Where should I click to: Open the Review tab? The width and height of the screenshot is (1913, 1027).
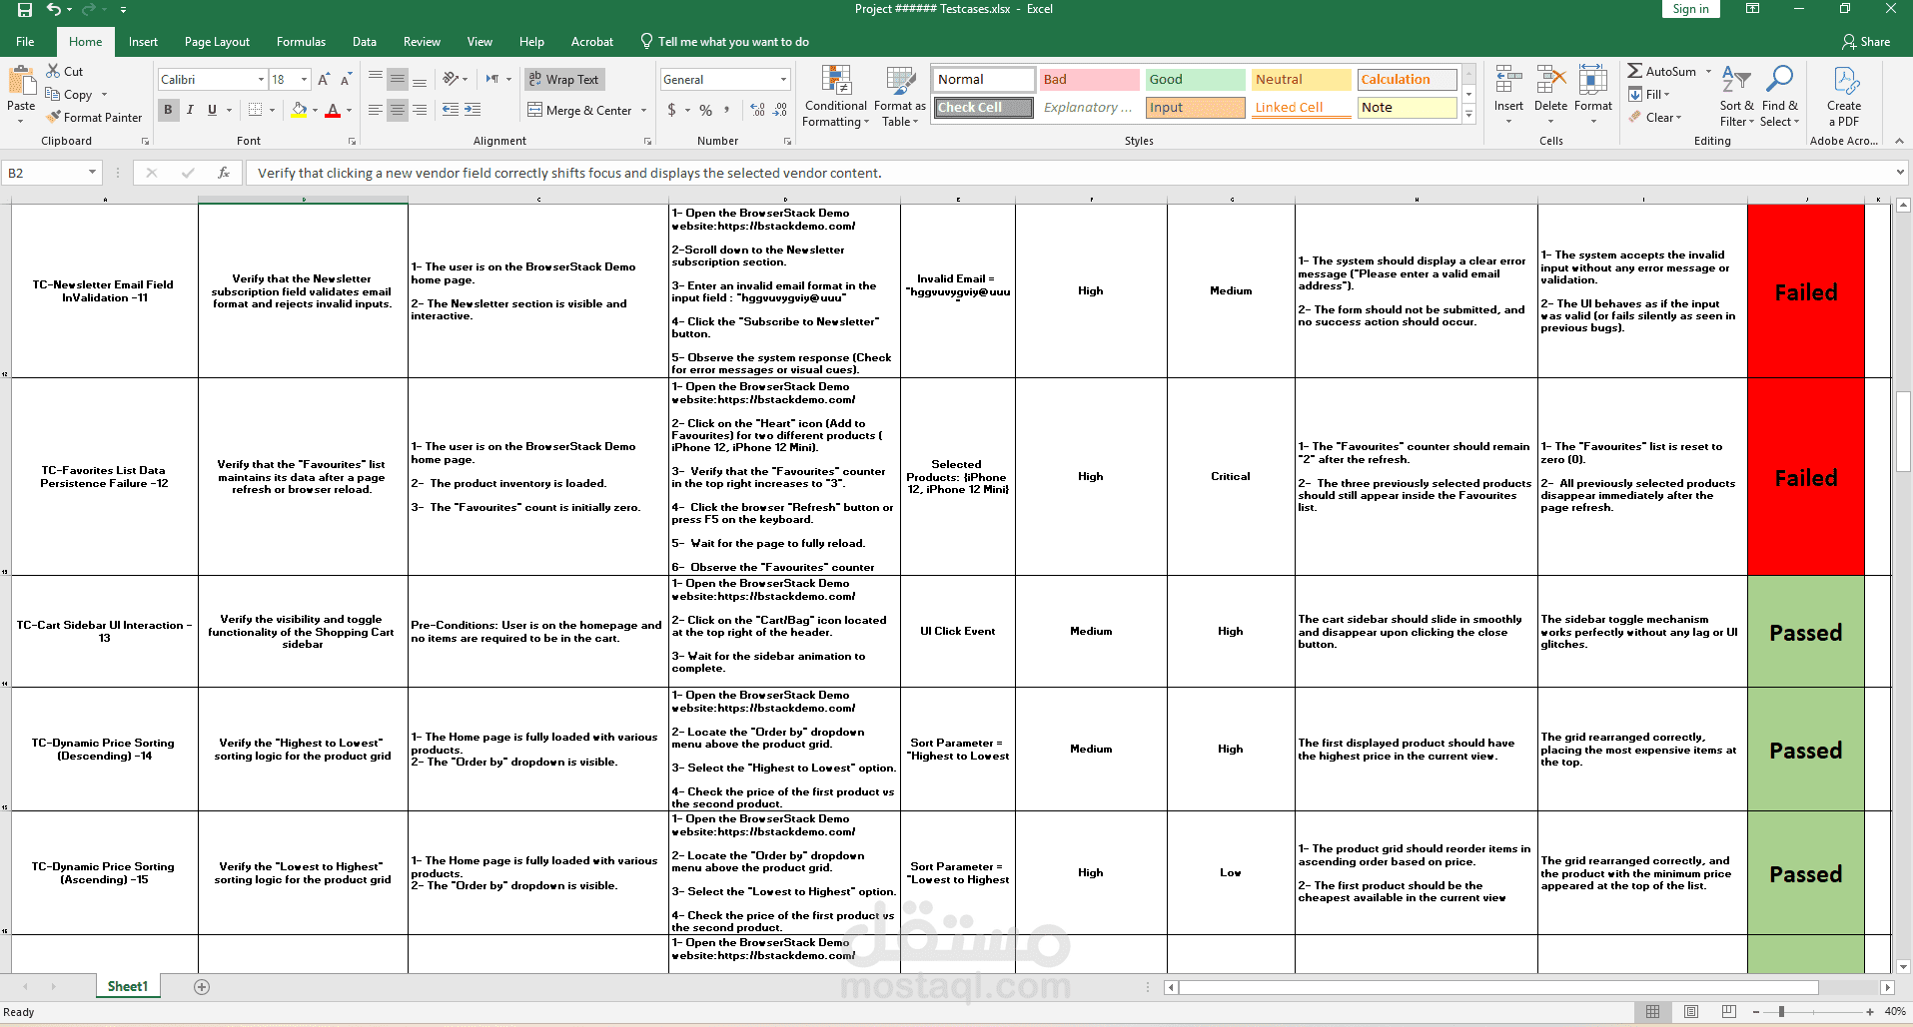422,42
